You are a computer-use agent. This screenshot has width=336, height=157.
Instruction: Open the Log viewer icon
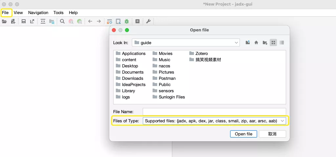[x=137, y=21]
